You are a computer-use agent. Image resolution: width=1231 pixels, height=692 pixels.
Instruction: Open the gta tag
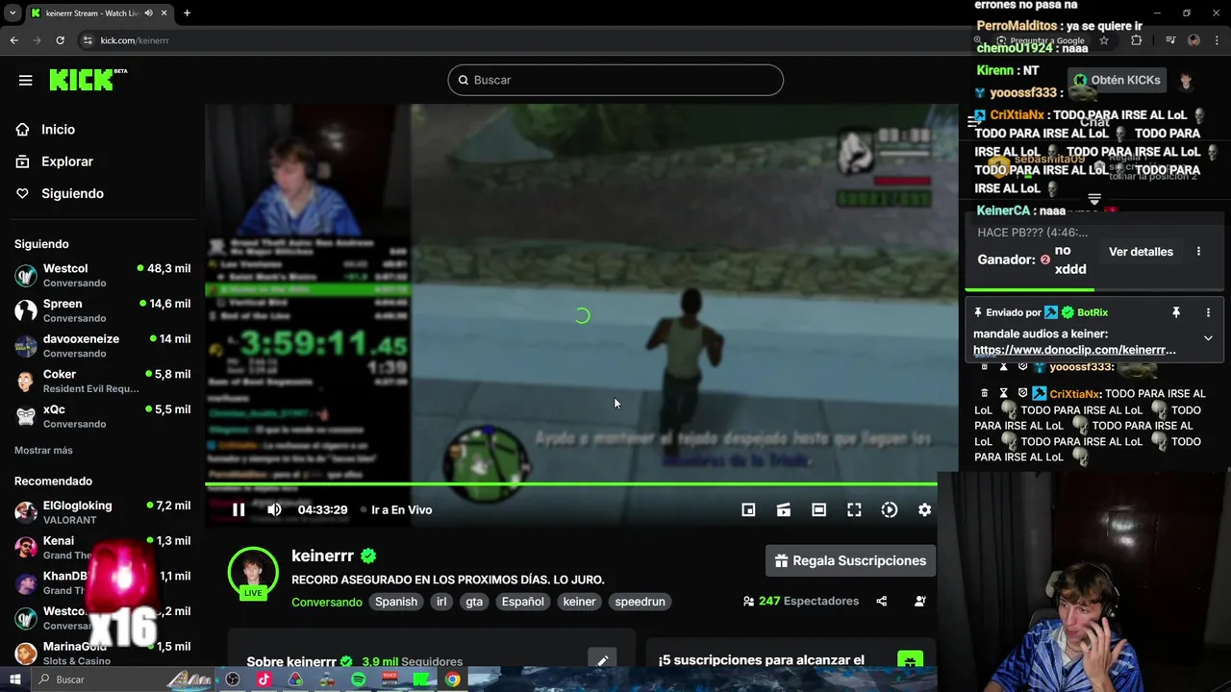[x=473, y=602]
